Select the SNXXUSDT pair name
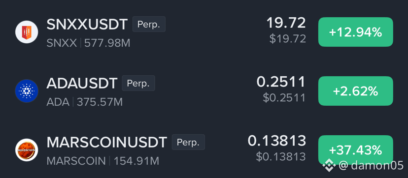The image size is (408, 178). 87,25
